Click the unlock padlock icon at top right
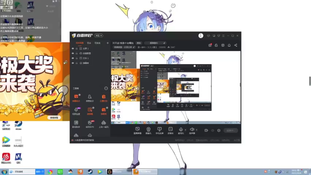Viewport: 311px width, 175px height. (216, 45)
